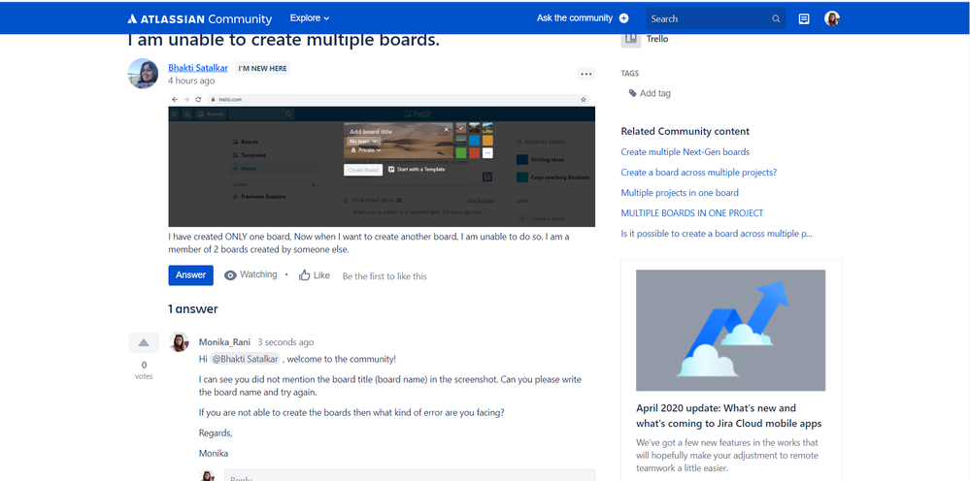Focus the Search field in header
Viewport: 970px width, 481px height.
(x=716, y=18)
